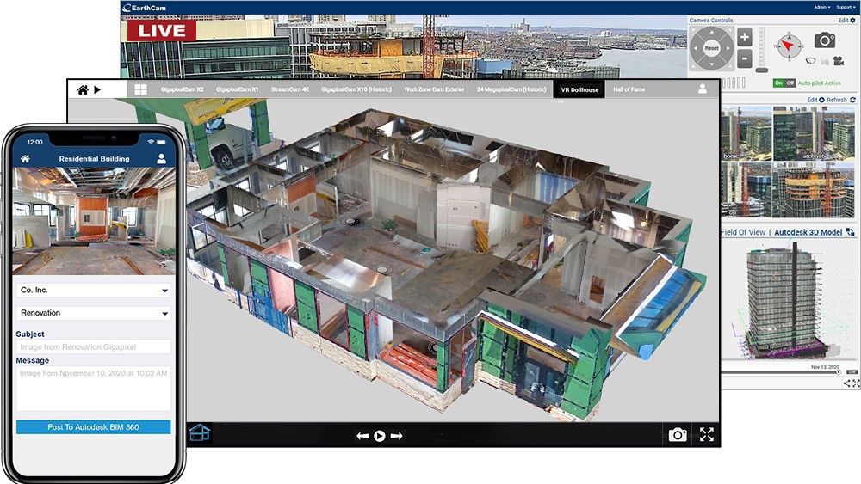
Task: Switch auto-pilot Off
Action: (x=790, y=83)
